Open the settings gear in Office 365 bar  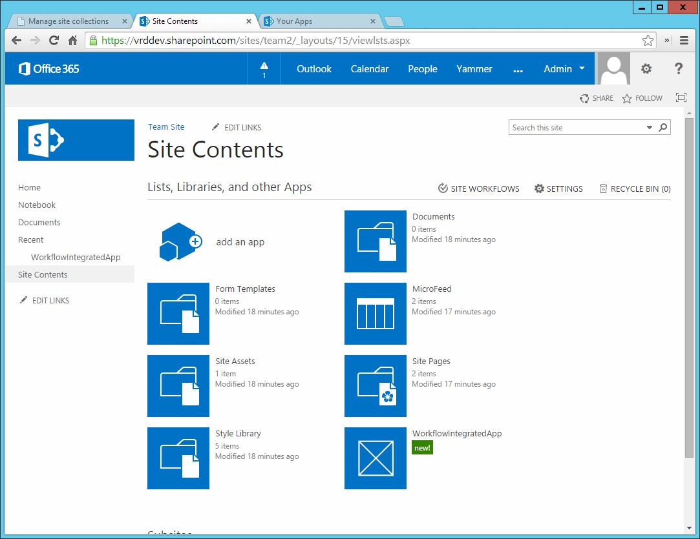646,68
